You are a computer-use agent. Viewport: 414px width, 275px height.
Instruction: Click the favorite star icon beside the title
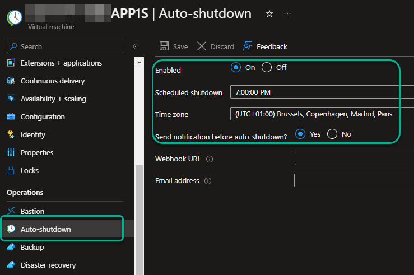[x=269, y=13]
